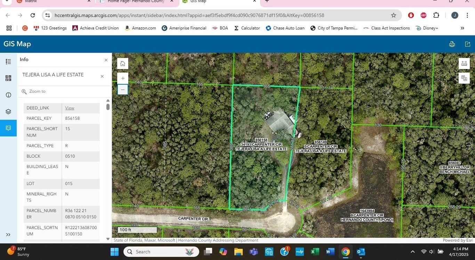Select the PARCEL_KEY value 856158

pyautogui.click(x=72, y=118)
